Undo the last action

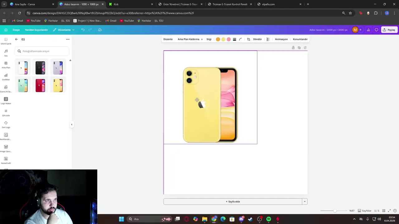(x=83, y=30)
